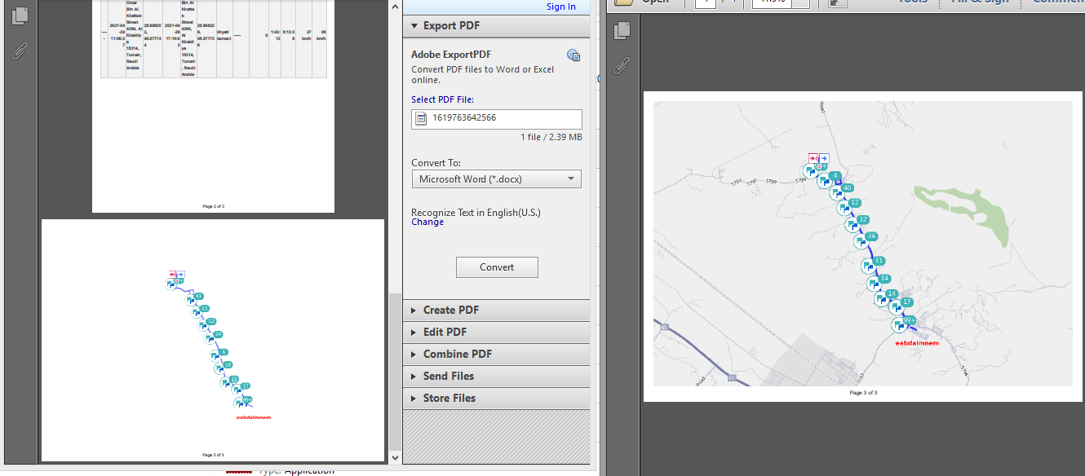This screenshot has height=476, width=1085.
Task: Open the Fill & Sign pane tab
Action: coord(979,2)
